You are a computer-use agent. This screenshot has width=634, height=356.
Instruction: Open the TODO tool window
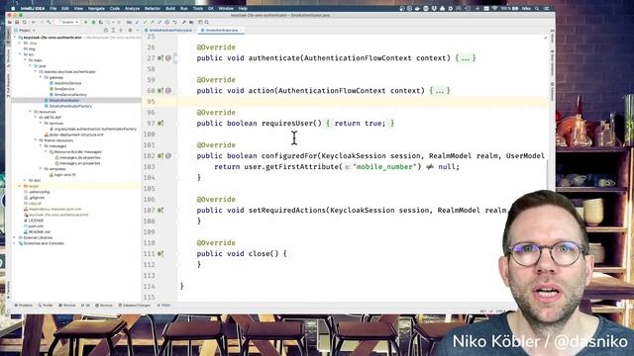163,306
